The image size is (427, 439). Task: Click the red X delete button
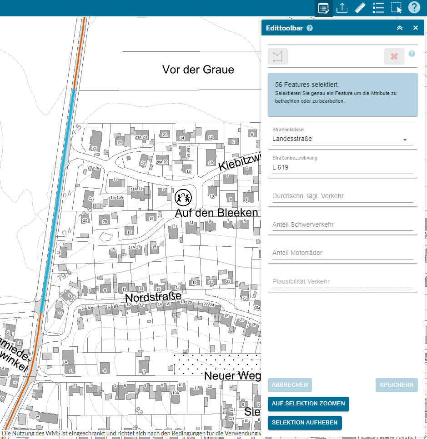point(394,56)
